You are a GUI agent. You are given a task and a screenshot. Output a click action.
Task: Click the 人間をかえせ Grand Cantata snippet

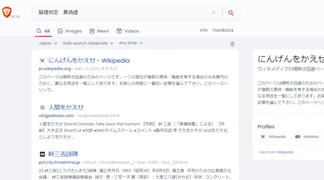[134, 130]
